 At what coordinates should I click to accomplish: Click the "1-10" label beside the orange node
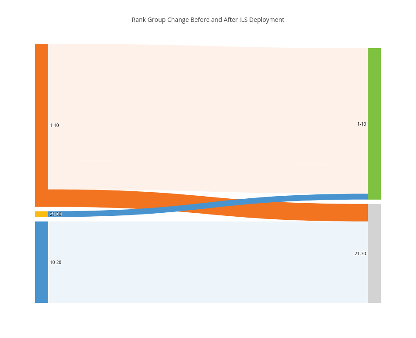[x=54, y=125]
